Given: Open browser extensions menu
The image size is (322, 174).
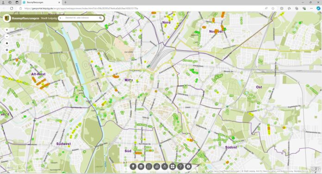Looking at the screenshot, I should pyautogui.click(x=289, y=8).
